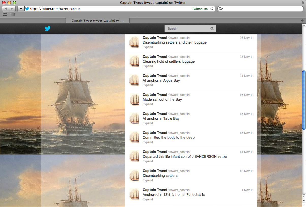
Task: Open Top Sites grid icon
Action: (x=12, y=15)
